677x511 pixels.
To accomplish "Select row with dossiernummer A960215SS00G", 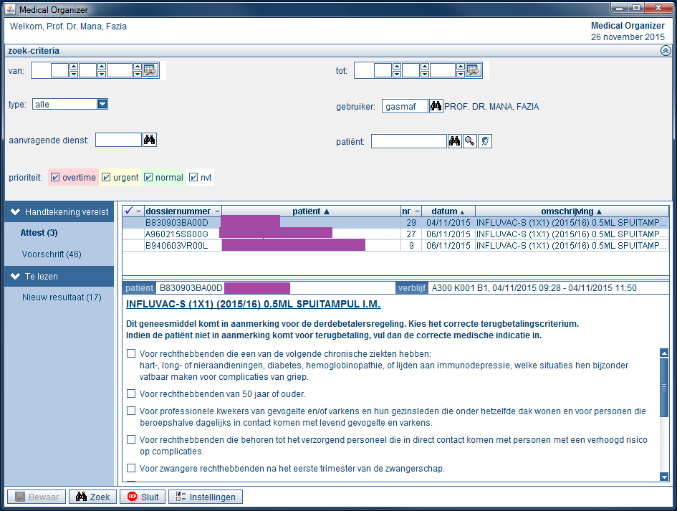I will (x=176, y=234).
